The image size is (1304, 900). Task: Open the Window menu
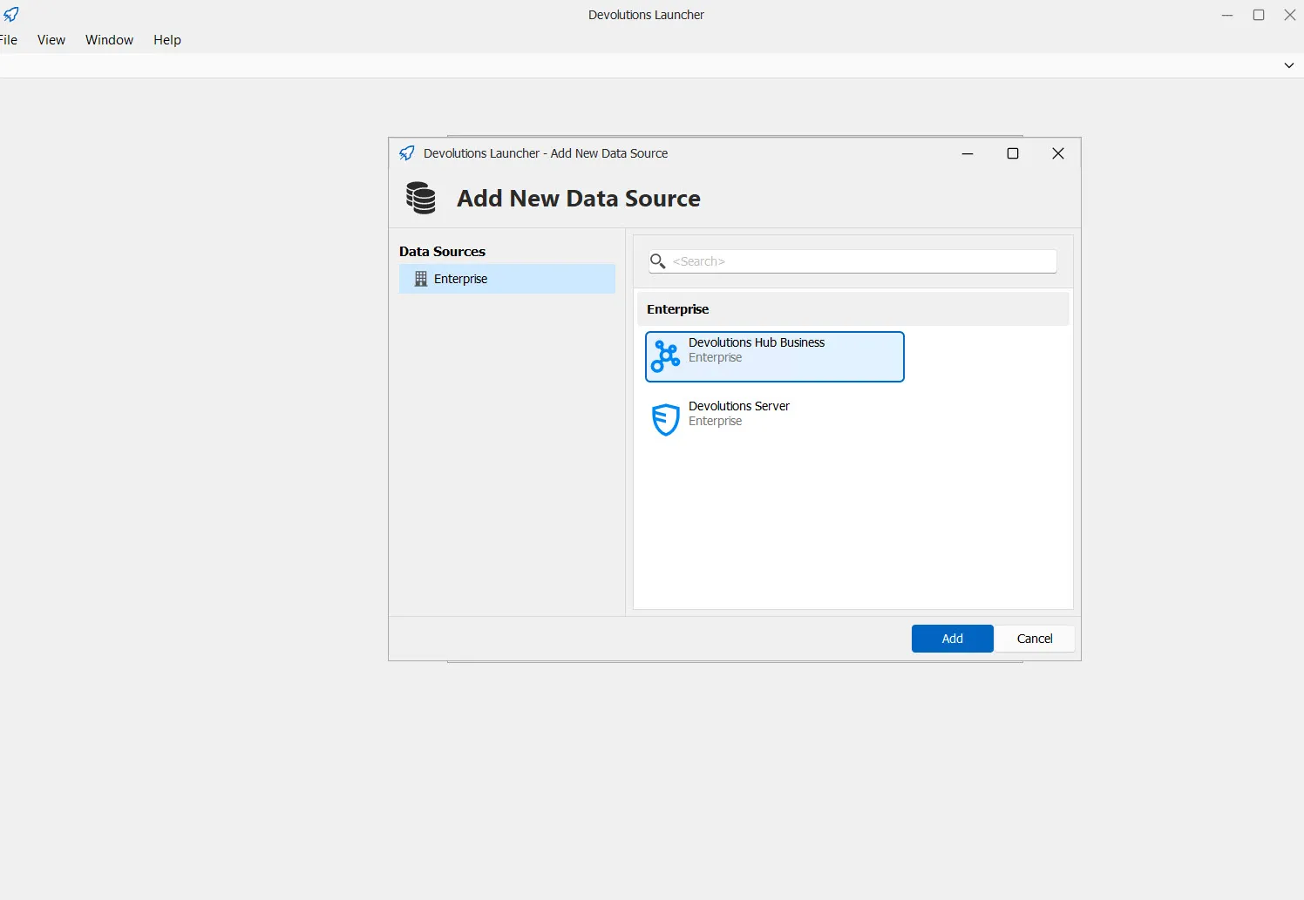(x=109, y=40)
